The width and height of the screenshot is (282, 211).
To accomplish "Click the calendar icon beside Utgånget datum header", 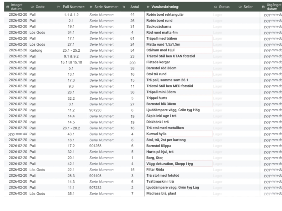I will click(x=263, y=7).
